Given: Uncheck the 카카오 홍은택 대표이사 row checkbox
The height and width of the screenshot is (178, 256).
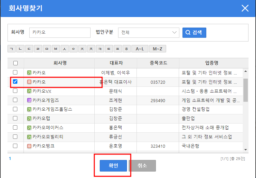Looking at the screenshot, I should pos(15,81).
